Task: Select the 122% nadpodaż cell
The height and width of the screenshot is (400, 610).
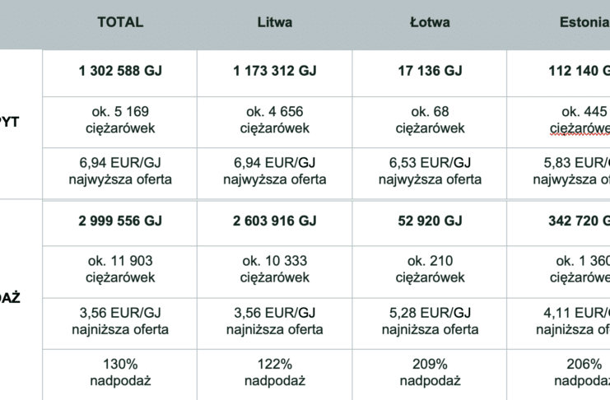Action: pos(275,374)
